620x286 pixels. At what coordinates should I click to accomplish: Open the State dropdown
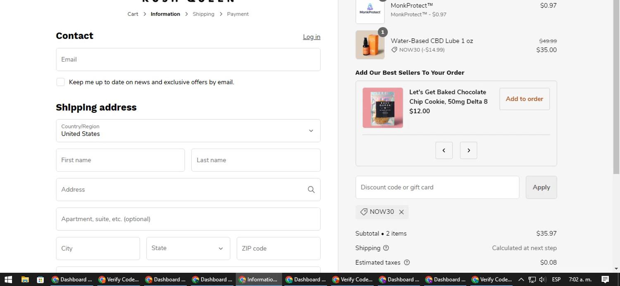(188, 248)
